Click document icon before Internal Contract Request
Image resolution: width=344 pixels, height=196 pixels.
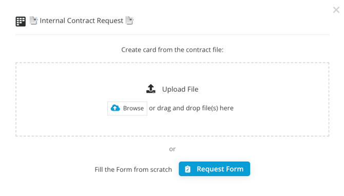33,20
